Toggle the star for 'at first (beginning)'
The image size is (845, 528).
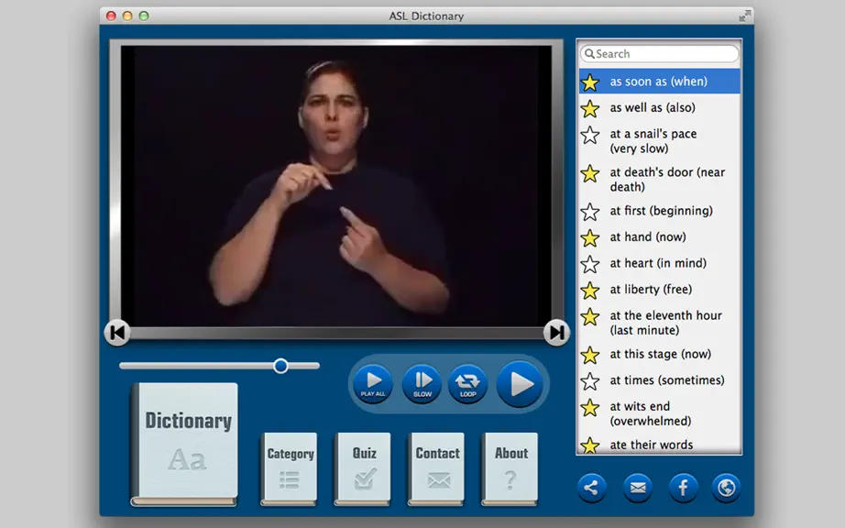[590, 212]
